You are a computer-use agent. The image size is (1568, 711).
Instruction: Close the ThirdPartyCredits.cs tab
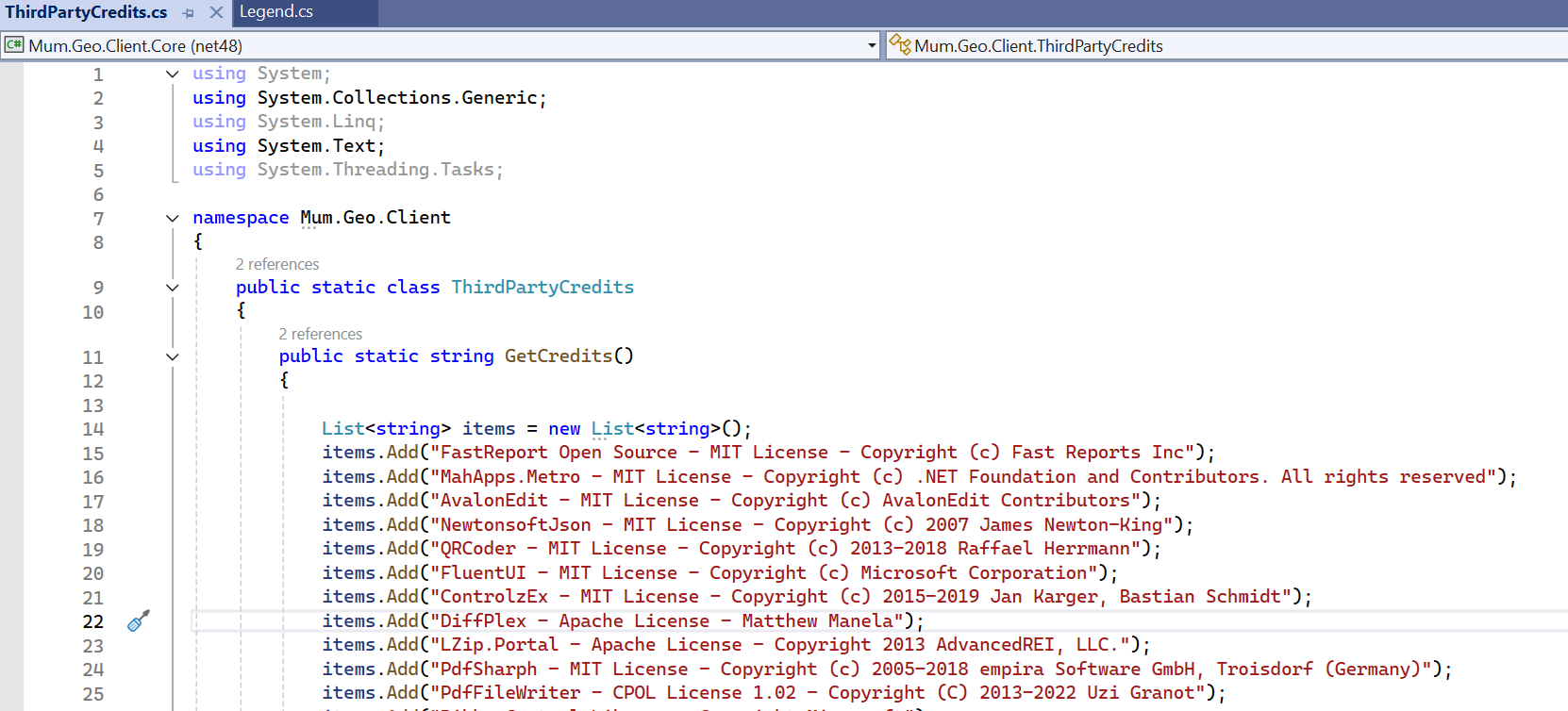(216, 13)
